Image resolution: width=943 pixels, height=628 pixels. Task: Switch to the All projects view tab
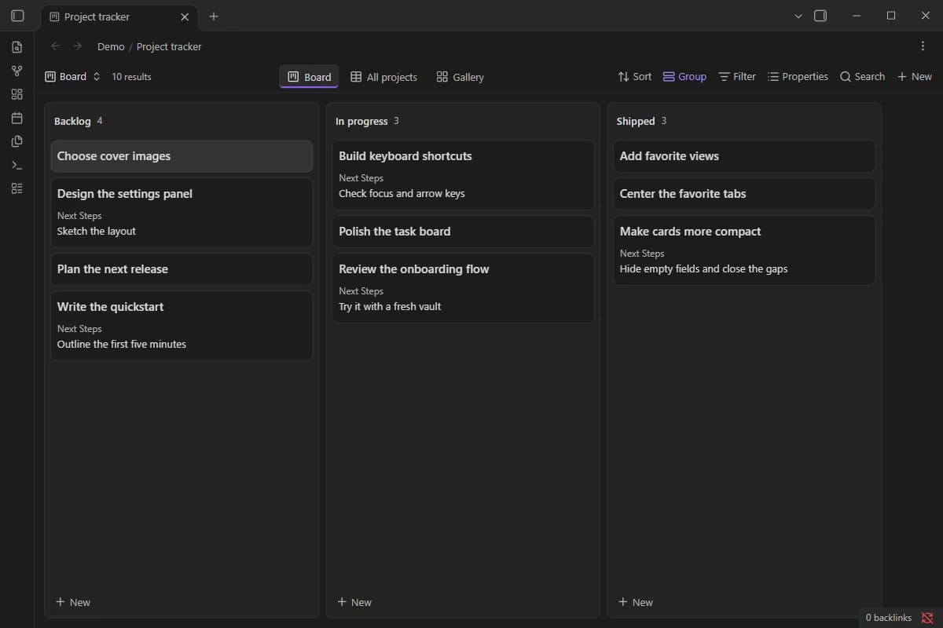tap(383, 77)
